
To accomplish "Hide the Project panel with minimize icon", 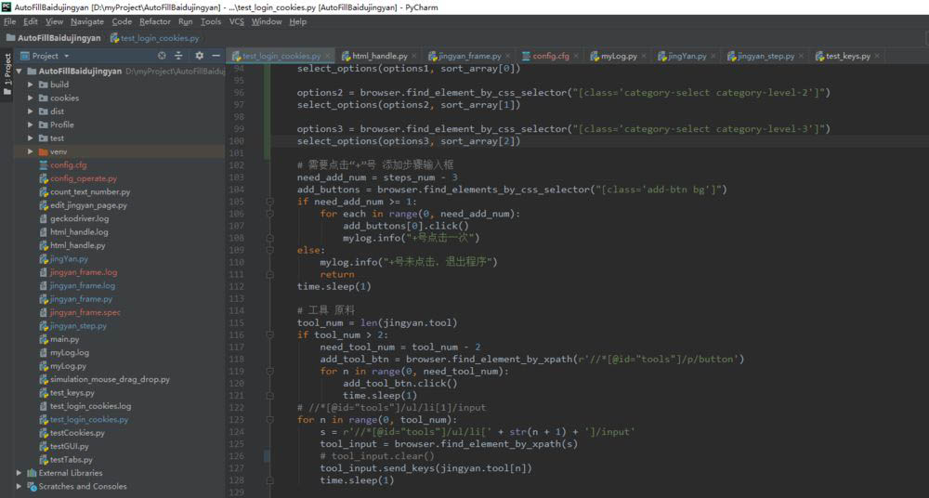I will click(x=216, y=56).
